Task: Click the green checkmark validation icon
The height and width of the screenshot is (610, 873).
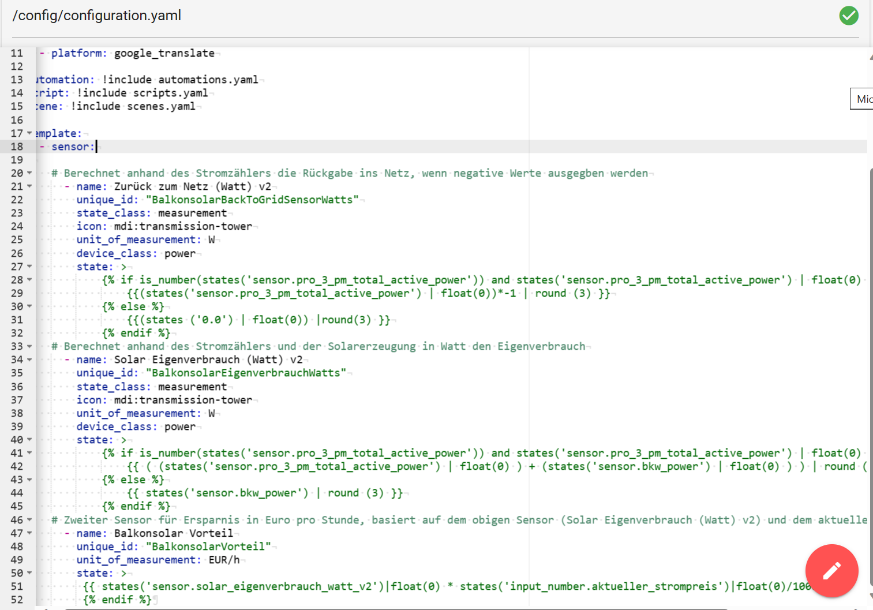Action: [849, 16]
